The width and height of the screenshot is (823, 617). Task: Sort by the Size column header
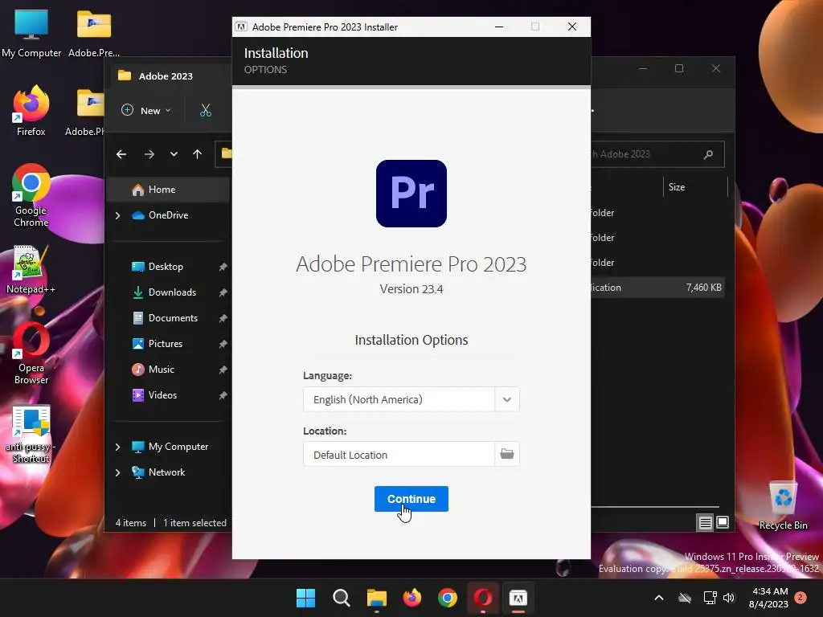[695, 187]
